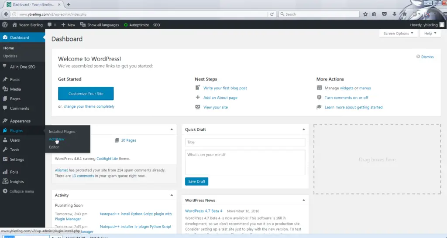The width and height of the screenshot is (447, 238).
Task: Expand Screen Options dropdown
Action: (398, 33)
